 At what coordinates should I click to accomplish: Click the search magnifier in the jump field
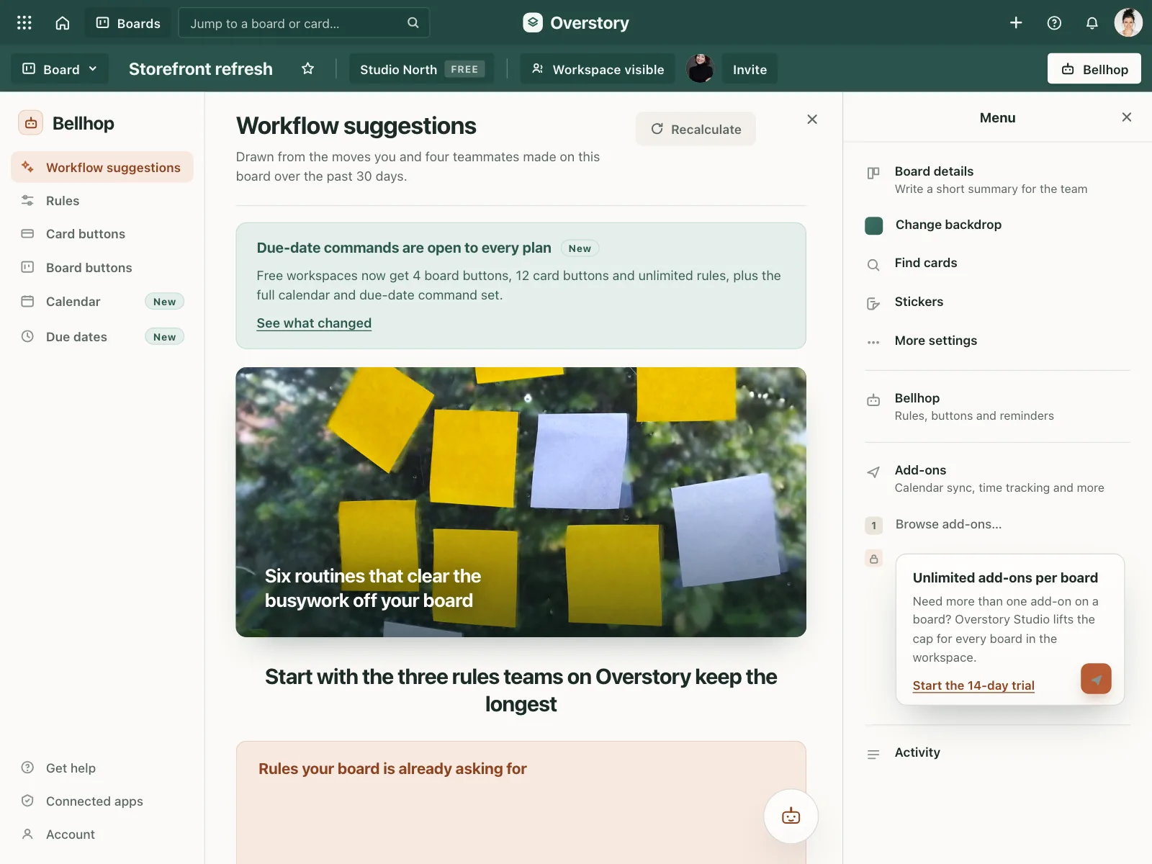click(x=413, y=23)
